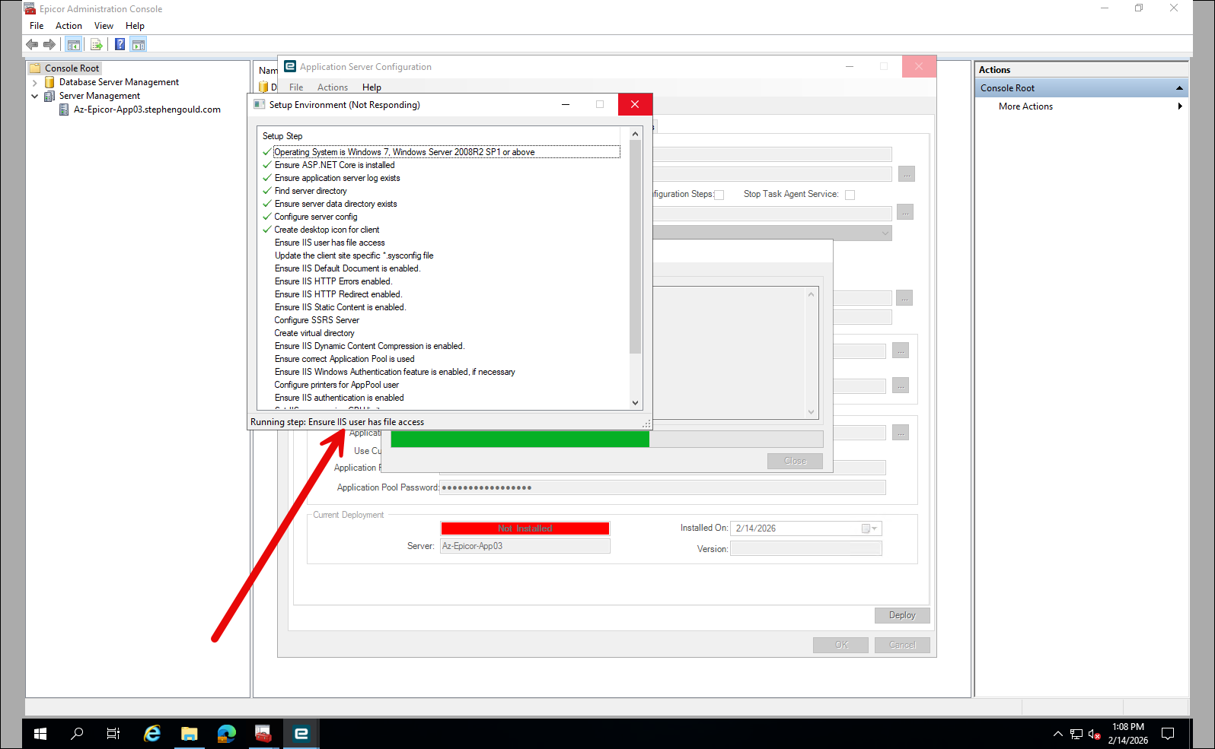The height and width of the screenshot is (749, 1215).
Task: Go forward with the toolbar Forward arrow
Action: pos(49,44)
